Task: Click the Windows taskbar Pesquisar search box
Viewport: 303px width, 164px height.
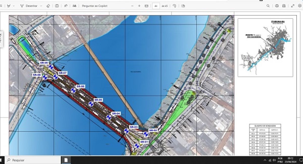Action: tap(33, 160)
